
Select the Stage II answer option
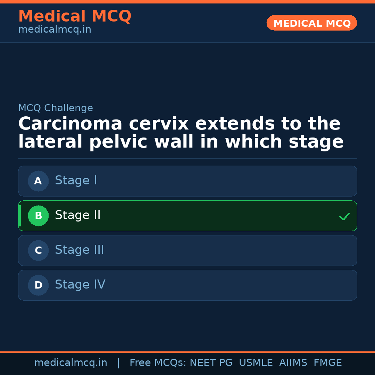pos(187,216)
